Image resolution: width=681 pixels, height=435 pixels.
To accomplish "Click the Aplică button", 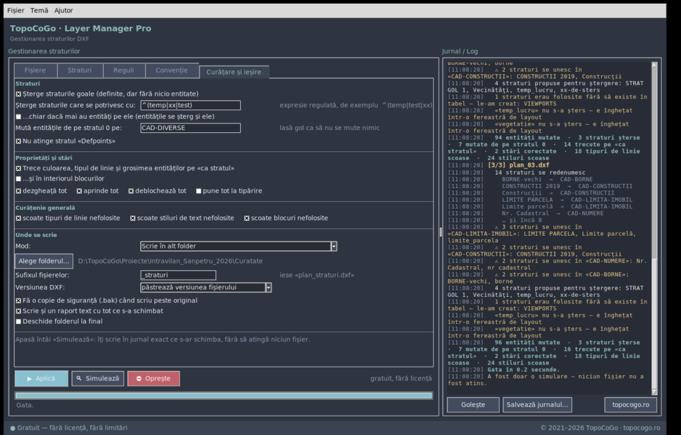I will [41, 379].
